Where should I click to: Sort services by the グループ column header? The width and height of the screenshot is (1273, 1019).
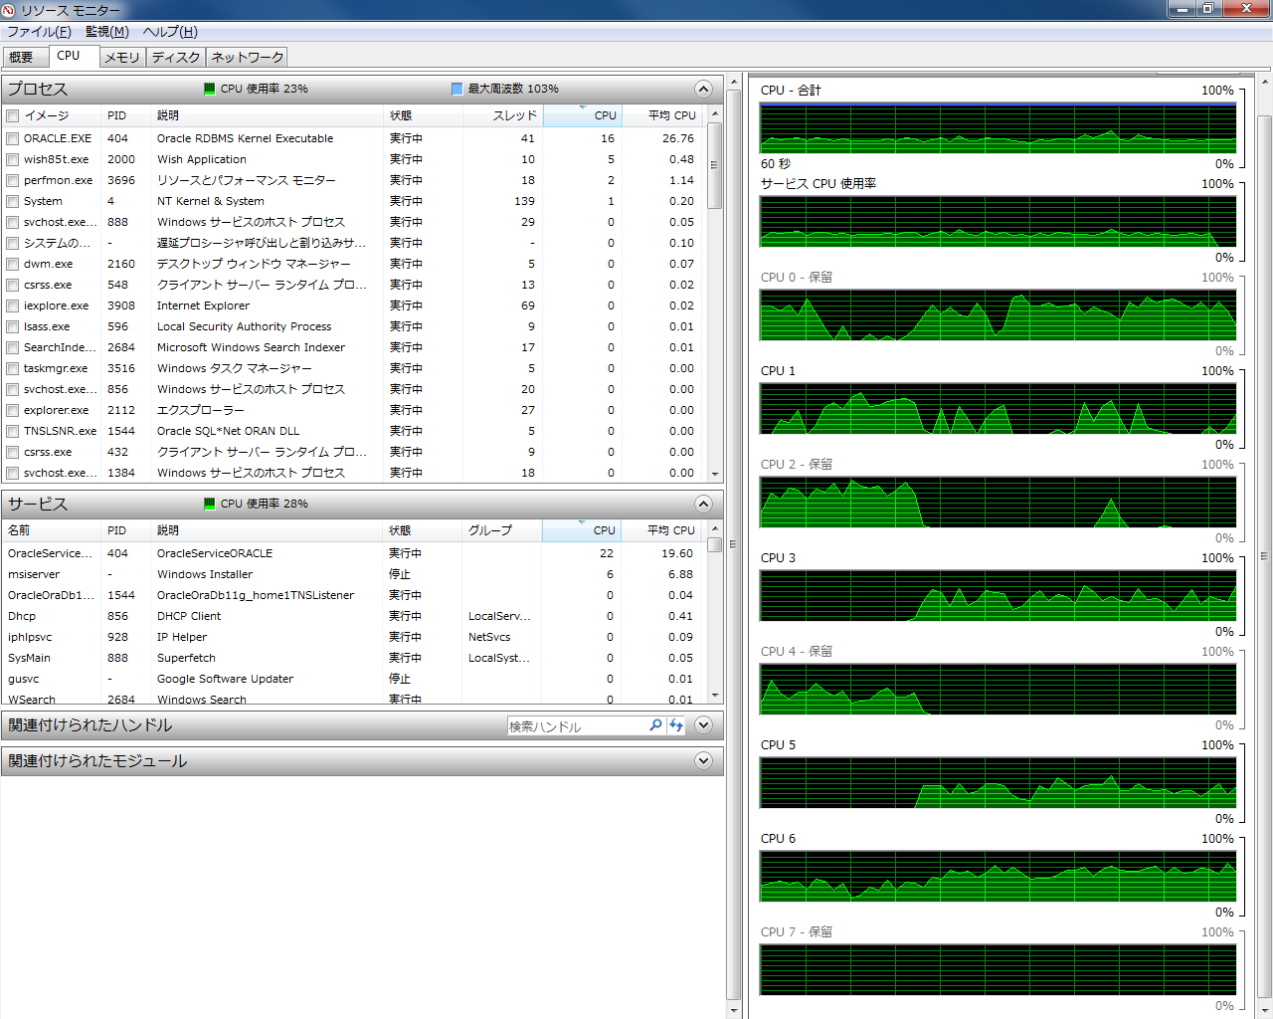[x=502, y=530]
